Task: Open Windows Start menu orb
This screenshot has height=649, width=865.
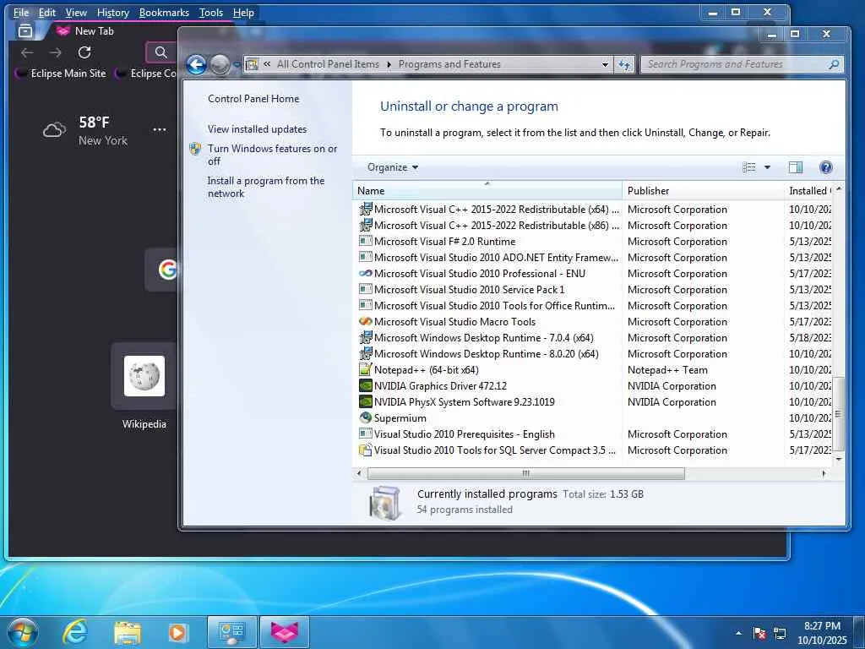Action: tap(23, 632)
